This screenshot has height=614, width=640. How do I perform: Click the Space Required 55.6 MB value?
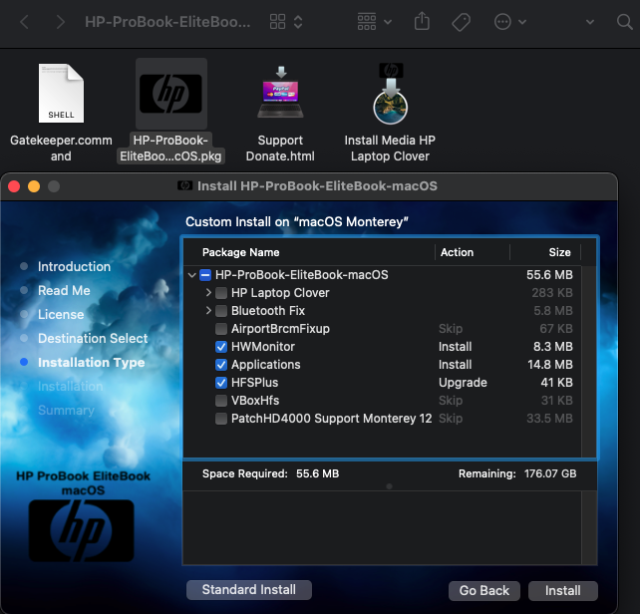[318, 474]
